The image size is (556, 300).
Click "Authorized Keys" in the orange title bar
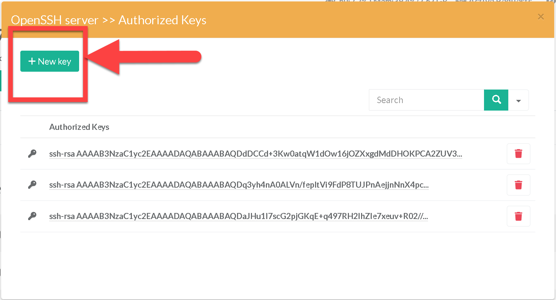pyautogui.click(x=162, y=20)
